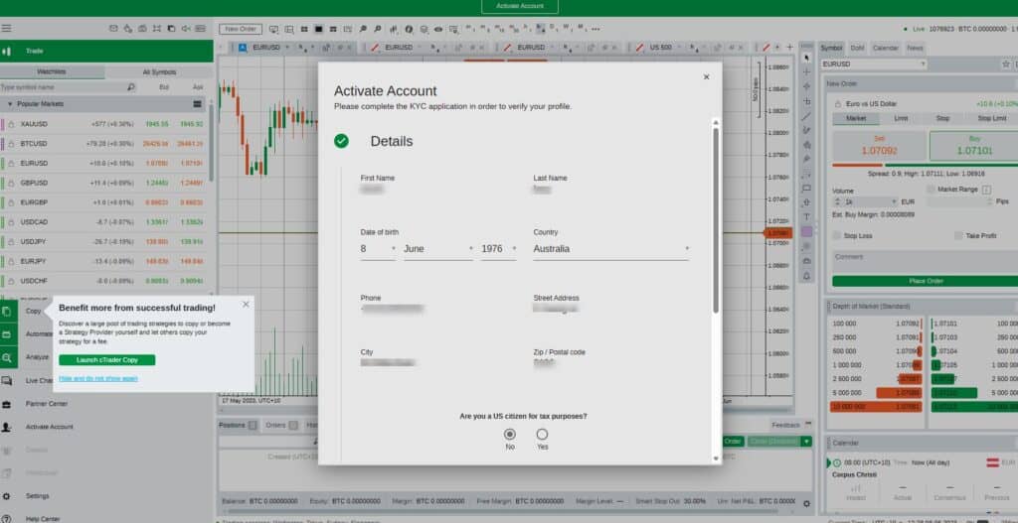Open the Automate section icon in sidebar
The height and width of the screenshot is (523, 1018).
tap(7, 334)
